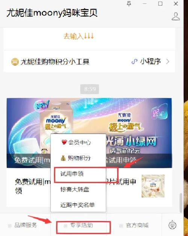Open the chevron arrow next to 小程序

[168, 62]
